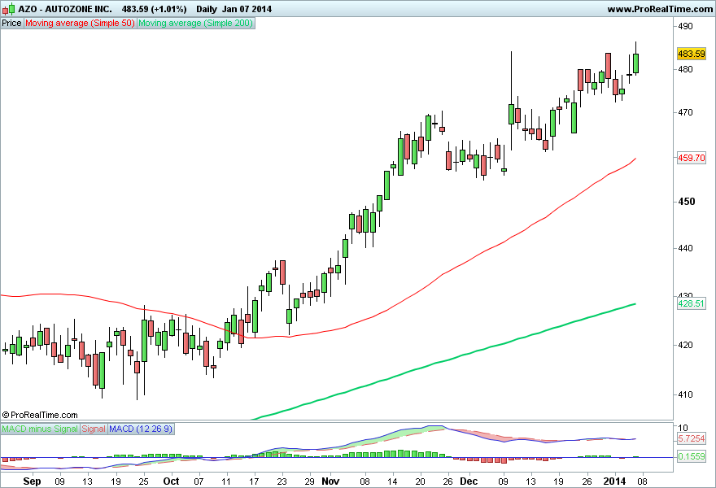Click the 440 price axis label
Image resolution: width=716 pixels, height=488 pixels.
[x=685, y=248]
